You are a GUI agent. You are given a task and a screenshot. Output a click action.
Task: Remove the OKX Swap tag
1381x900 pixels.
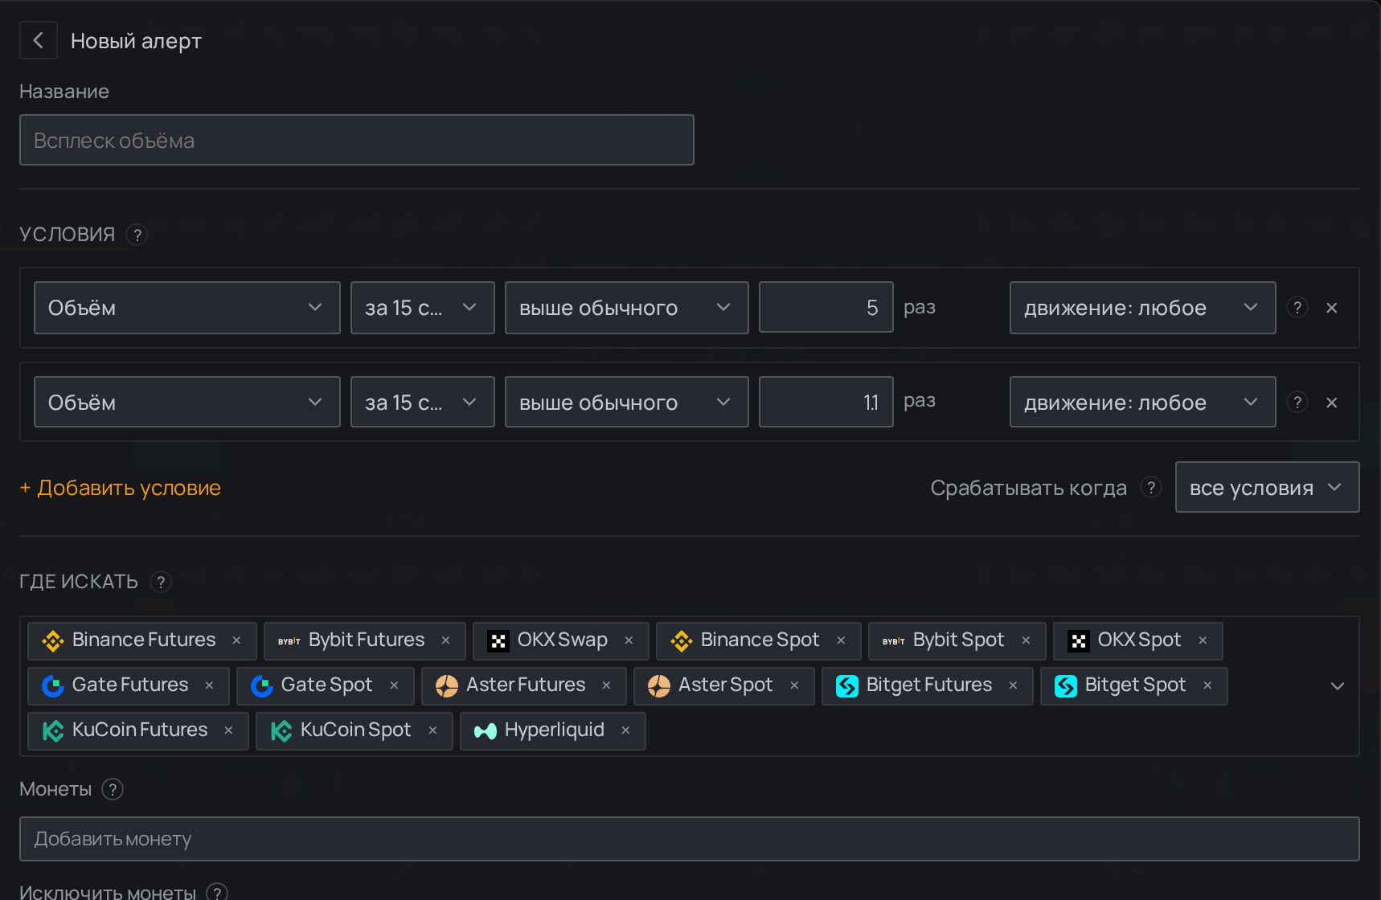point(629,640)
